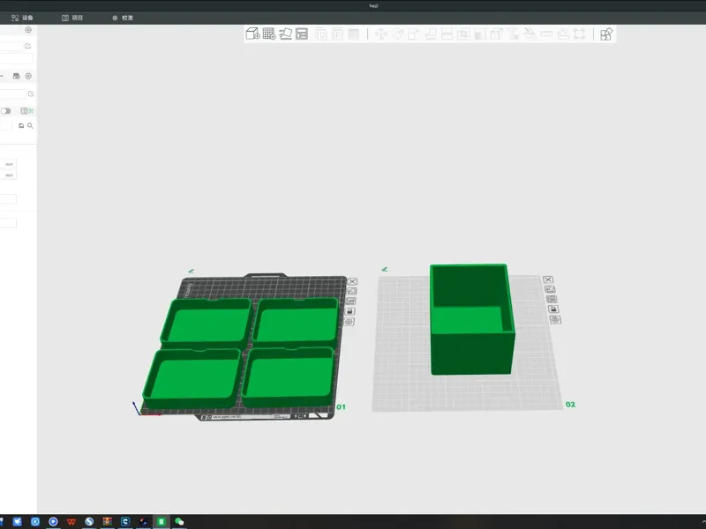The image size is (706, 529).
Task: Toggle the advanced settings switch
Action: (6, 111)
